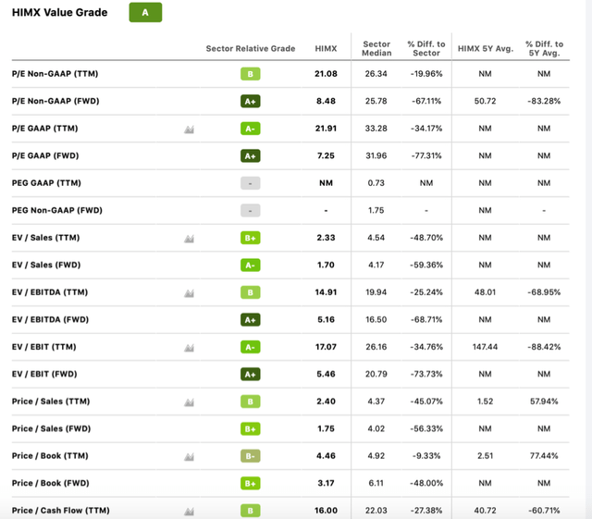Image resolution: width=592 pixels, height=519 pixels.
Task: Click B+ grade badge for Price / Book (FWD)
Action: (x=251, y=484)
